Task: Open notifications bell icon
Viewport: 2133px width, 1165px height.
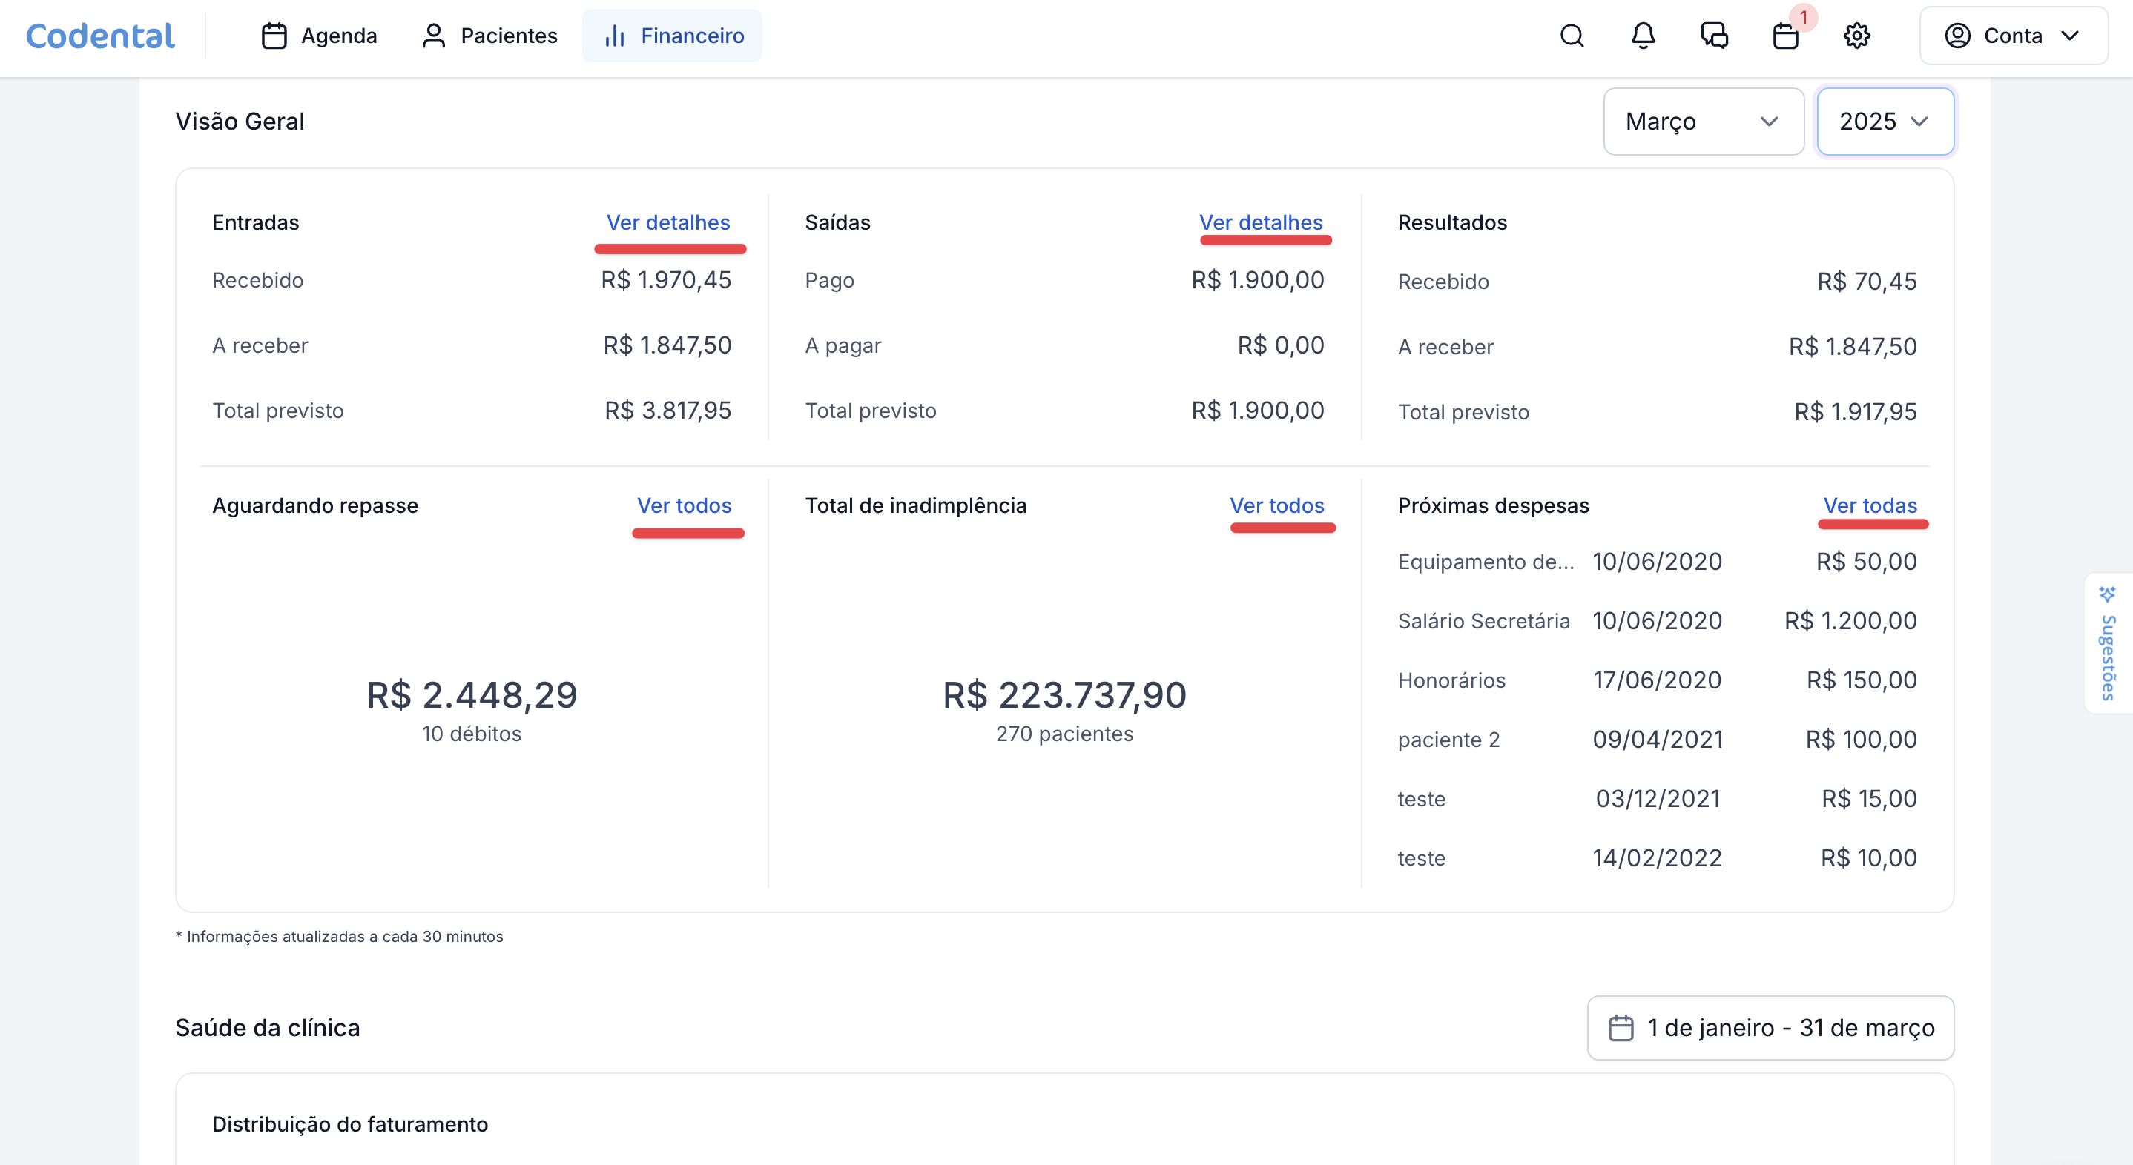Action: click(1643, 36)
